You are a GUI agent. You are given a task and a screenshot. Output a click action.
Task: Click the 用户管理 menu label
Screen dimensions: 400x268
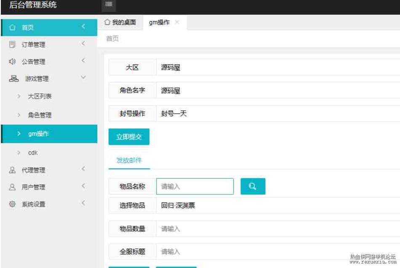[33, 187]
